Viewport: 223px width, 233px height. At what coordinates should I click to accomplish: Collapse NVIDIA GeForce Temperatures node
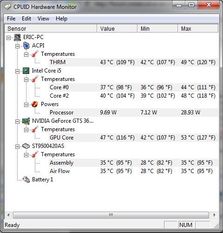(x=26, y=130)
